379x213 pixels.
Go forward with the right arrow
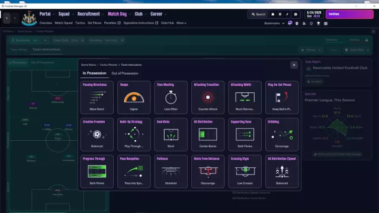pyautogui.click(x=15, y=18)
